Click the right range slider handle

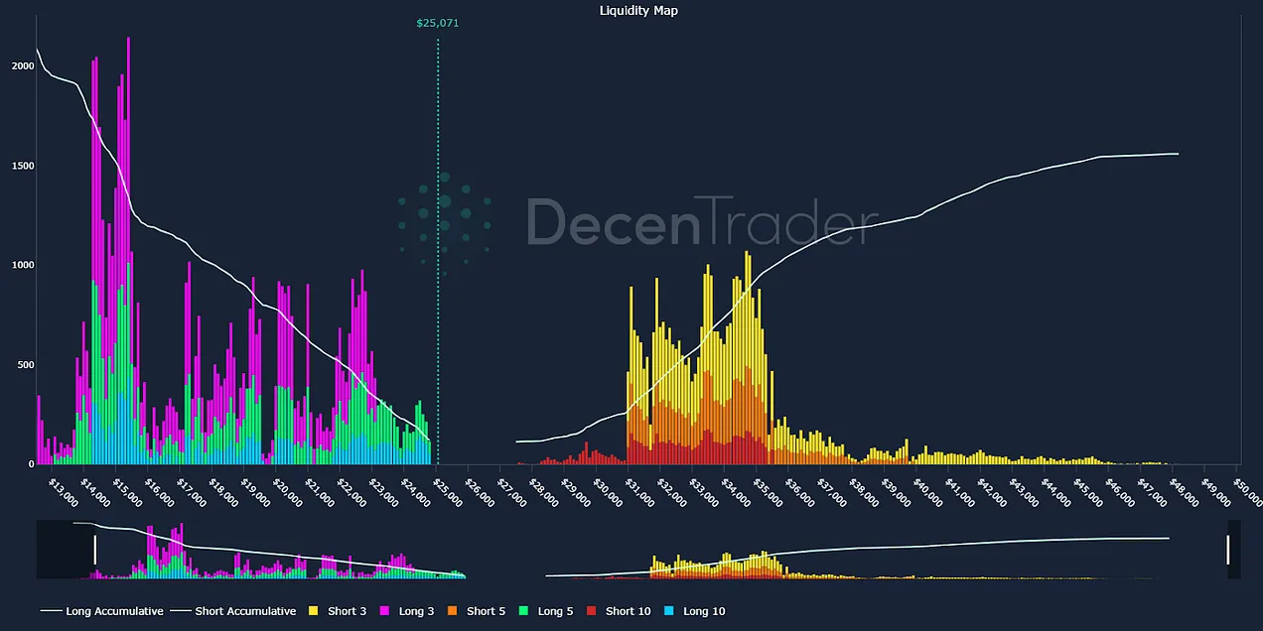pyautogui.click(x=1228, y=550)
